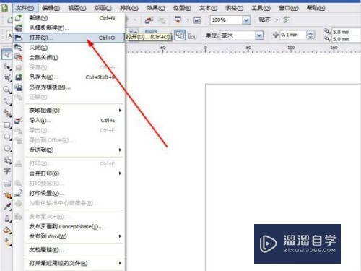Viewport: 361px width, 271px height.
Task: Open the 100% zoom level dropdown
Action: coord(246,20)
